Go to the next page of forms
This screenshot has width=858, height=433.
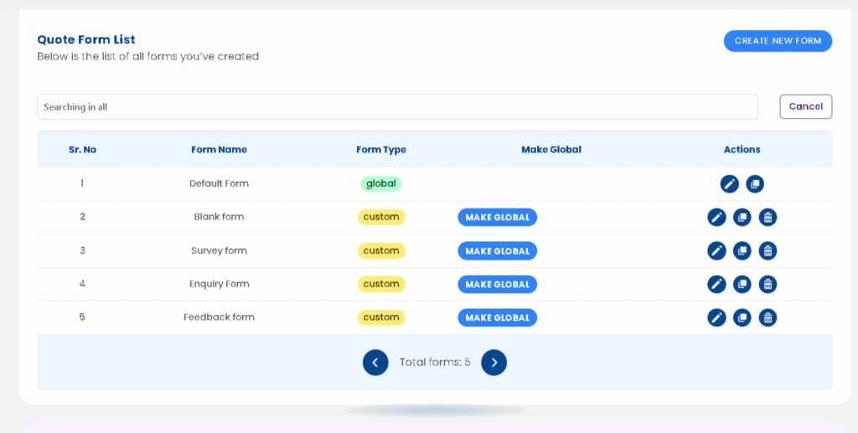pyautogui.click(x=494, y=363)
